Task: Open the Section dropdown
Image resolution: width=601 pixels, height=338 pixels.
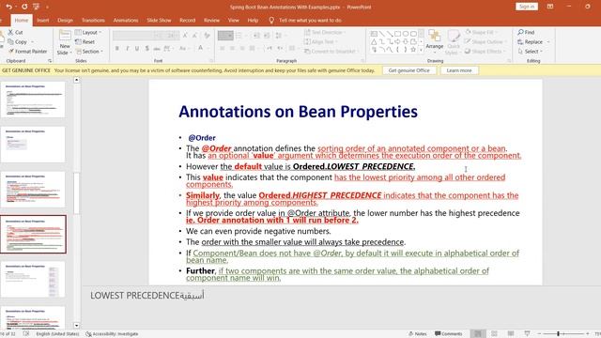Action: 90,52
